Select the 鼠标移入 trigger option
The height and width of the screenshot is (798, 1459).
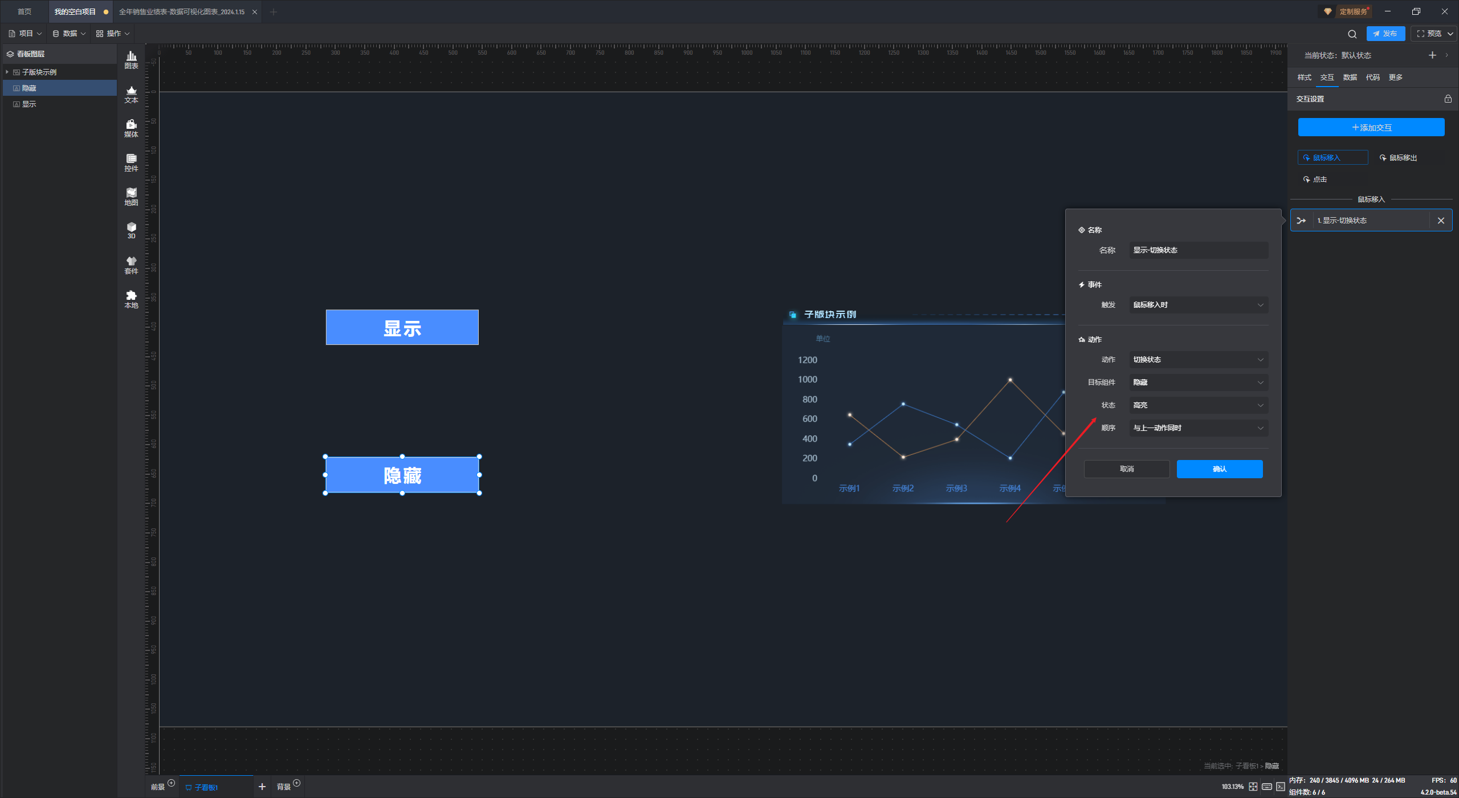pyautogui.click(x=1332, y=158)
